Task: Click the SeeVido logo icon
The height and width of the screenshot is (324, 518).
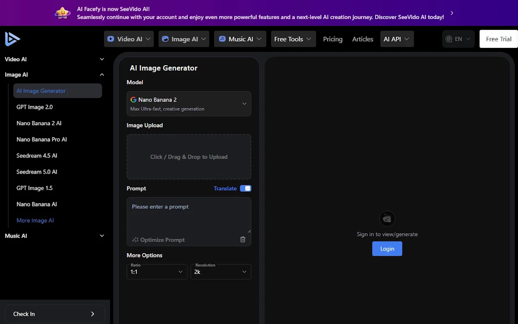Action: pyautogui.click(x=13, y=39)
